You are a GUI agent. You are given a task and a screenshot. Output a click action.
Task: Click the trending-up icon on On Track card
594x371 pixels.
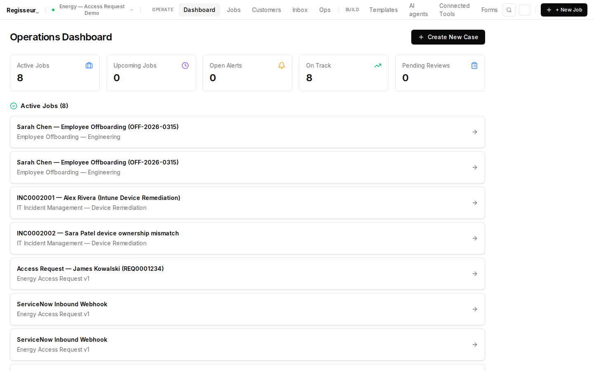coord(378,66)
